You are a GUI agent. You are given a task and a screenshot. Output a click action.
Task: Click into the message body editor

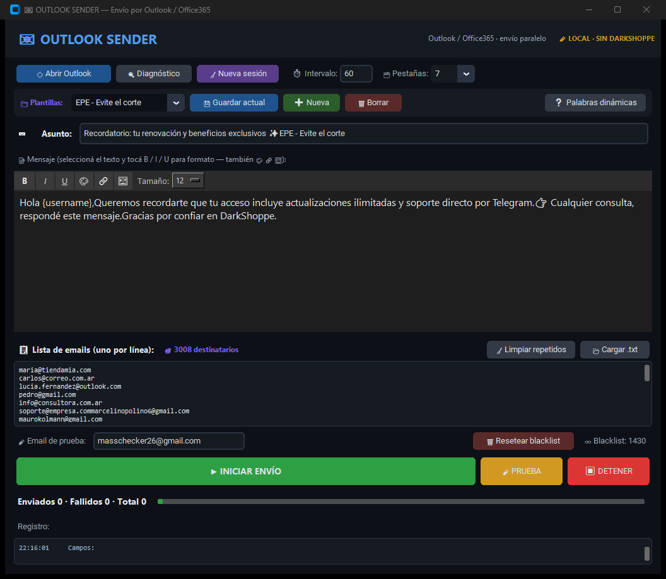coord(333,261)
